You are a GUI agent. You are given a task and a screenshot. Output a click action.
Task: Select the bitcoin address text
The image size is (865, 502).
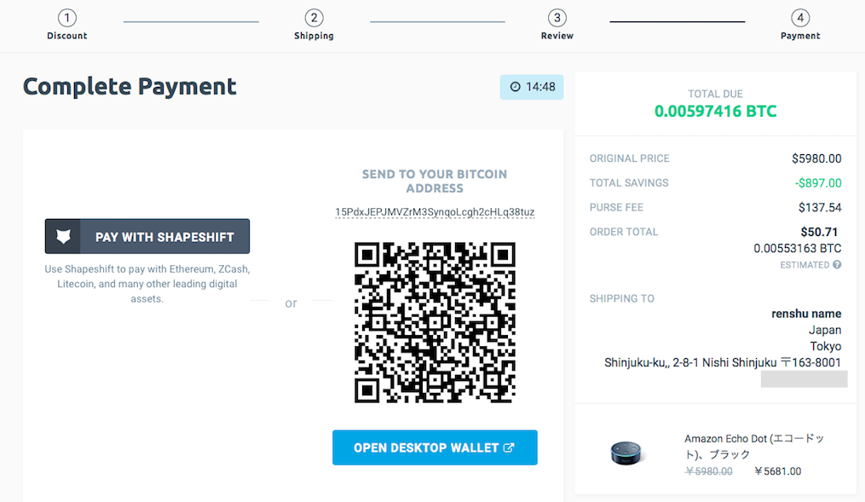[x=435, y=211]
